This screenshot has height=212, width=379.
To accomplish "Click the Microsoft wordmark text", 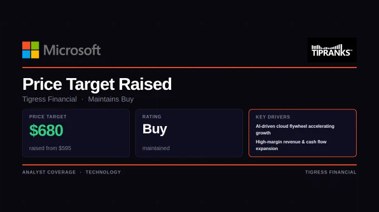I will 72,50.
